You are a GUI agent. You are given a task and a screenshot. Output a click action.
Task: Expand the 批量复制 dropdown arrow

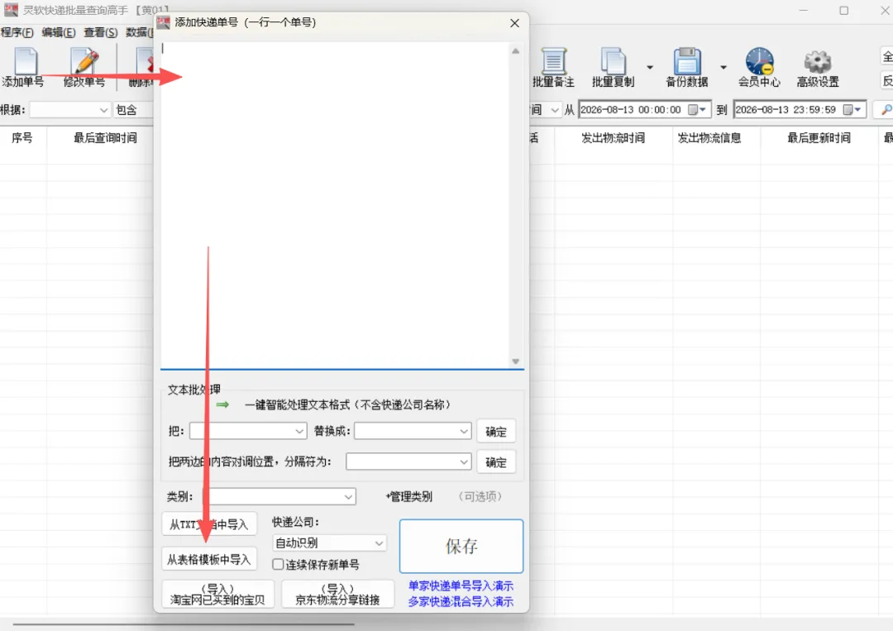point(650,67)
